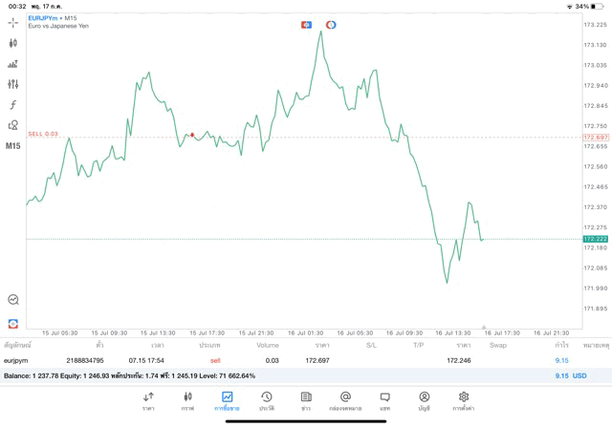Screen dimensions: 612x427
Task: Open the M15 timeframe selector
Action: [x=13, y=146]
